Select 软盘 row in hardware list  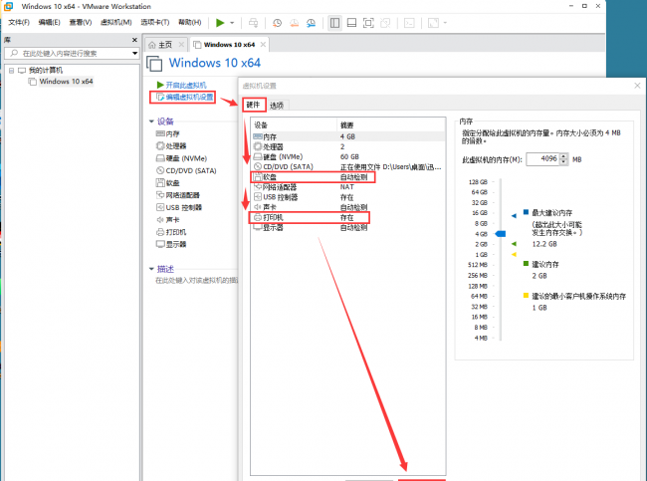click(348, 177)
